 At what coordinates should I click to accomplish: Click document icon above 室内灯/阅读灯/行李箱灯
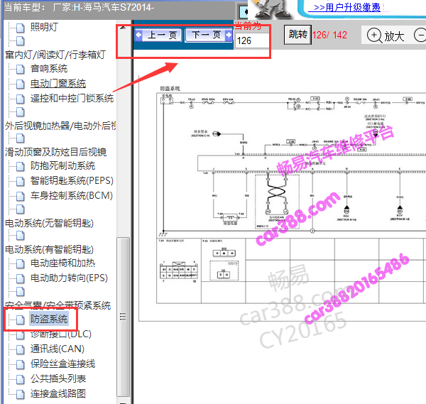pyautogui.click(x=20, y=40)
